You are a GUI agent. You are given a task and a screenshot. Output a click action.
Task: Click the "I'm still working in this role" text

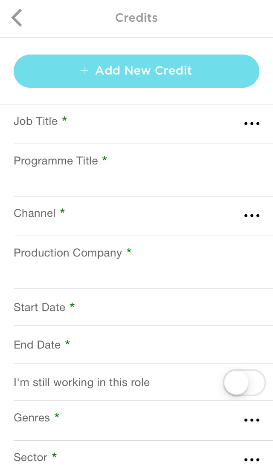pyautogui.click(x=81, y=383)
